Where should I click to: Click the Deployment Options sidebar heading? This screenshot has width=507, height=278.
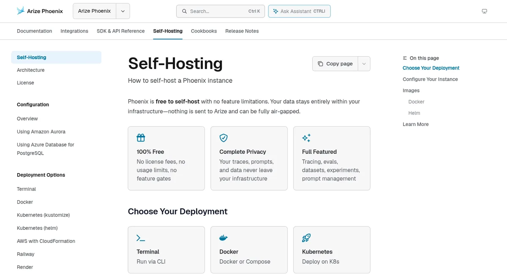pyautogui.click(x=41, y=175)
